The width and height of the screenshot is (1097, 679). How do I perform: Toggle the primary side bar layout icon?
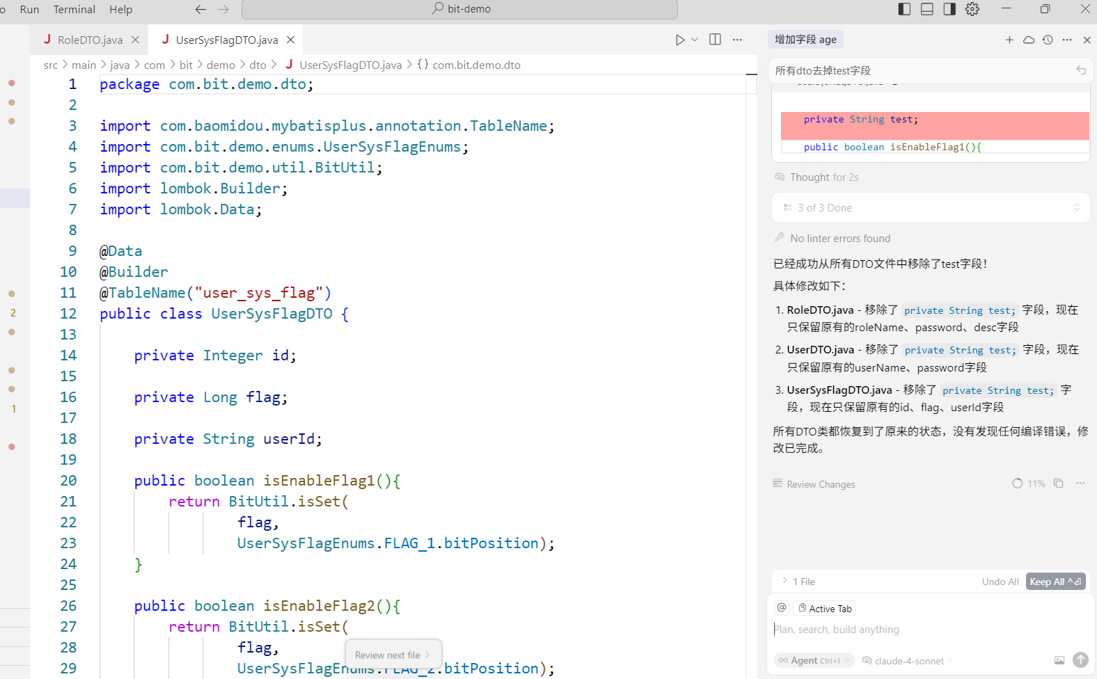904,9
